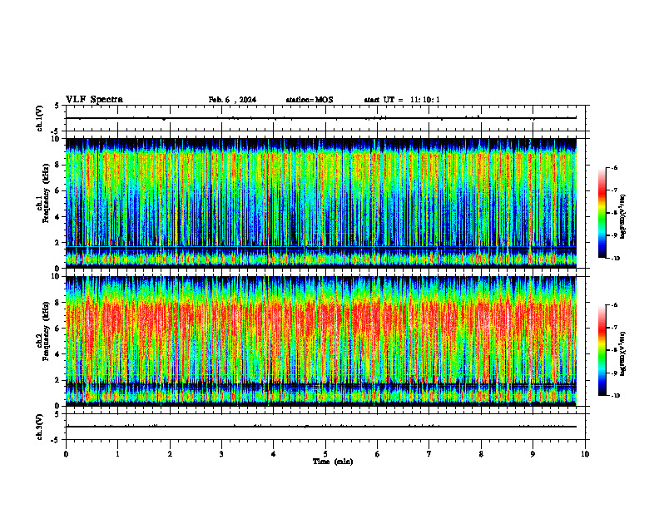
Task: Click the "8" tick on the time axis
Action: coord(481,454)
